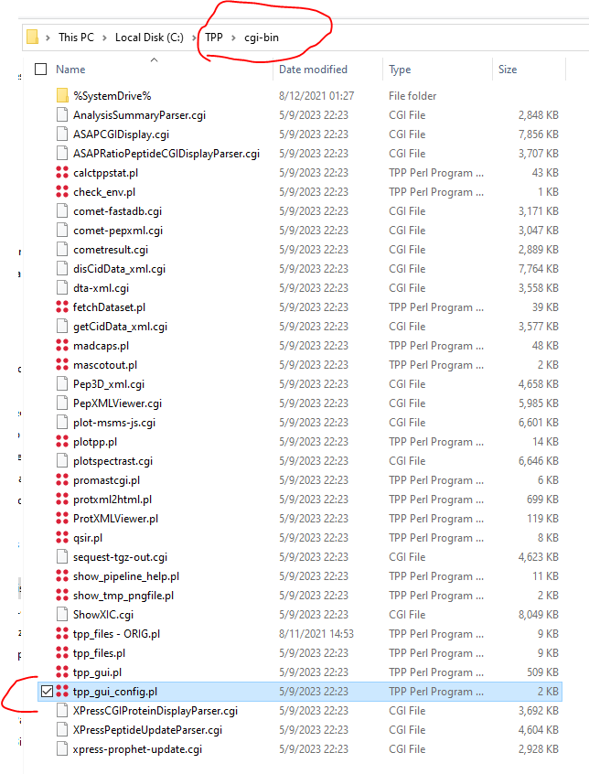This screenshot has width=589, height=774.
Task: Open the chevron dropdown after Local Disk (C:)
Action: [x=196, y=38]
